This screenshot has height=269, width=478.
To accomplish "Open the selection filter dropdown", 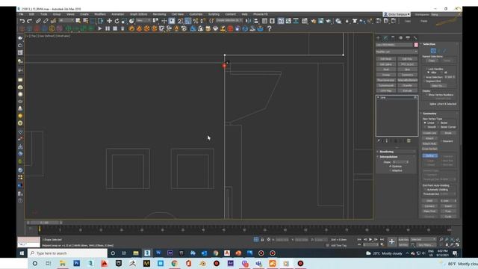I will pyautogui.click(x=66, y=20).
